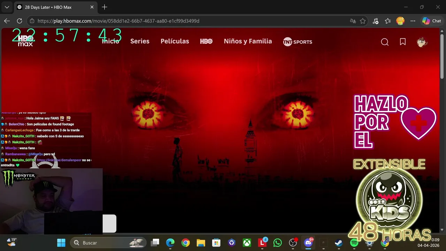The image size is (446, 251).
Task: Click the browser address bar URL
Action: pyautogui.click(x=118, y=21)
